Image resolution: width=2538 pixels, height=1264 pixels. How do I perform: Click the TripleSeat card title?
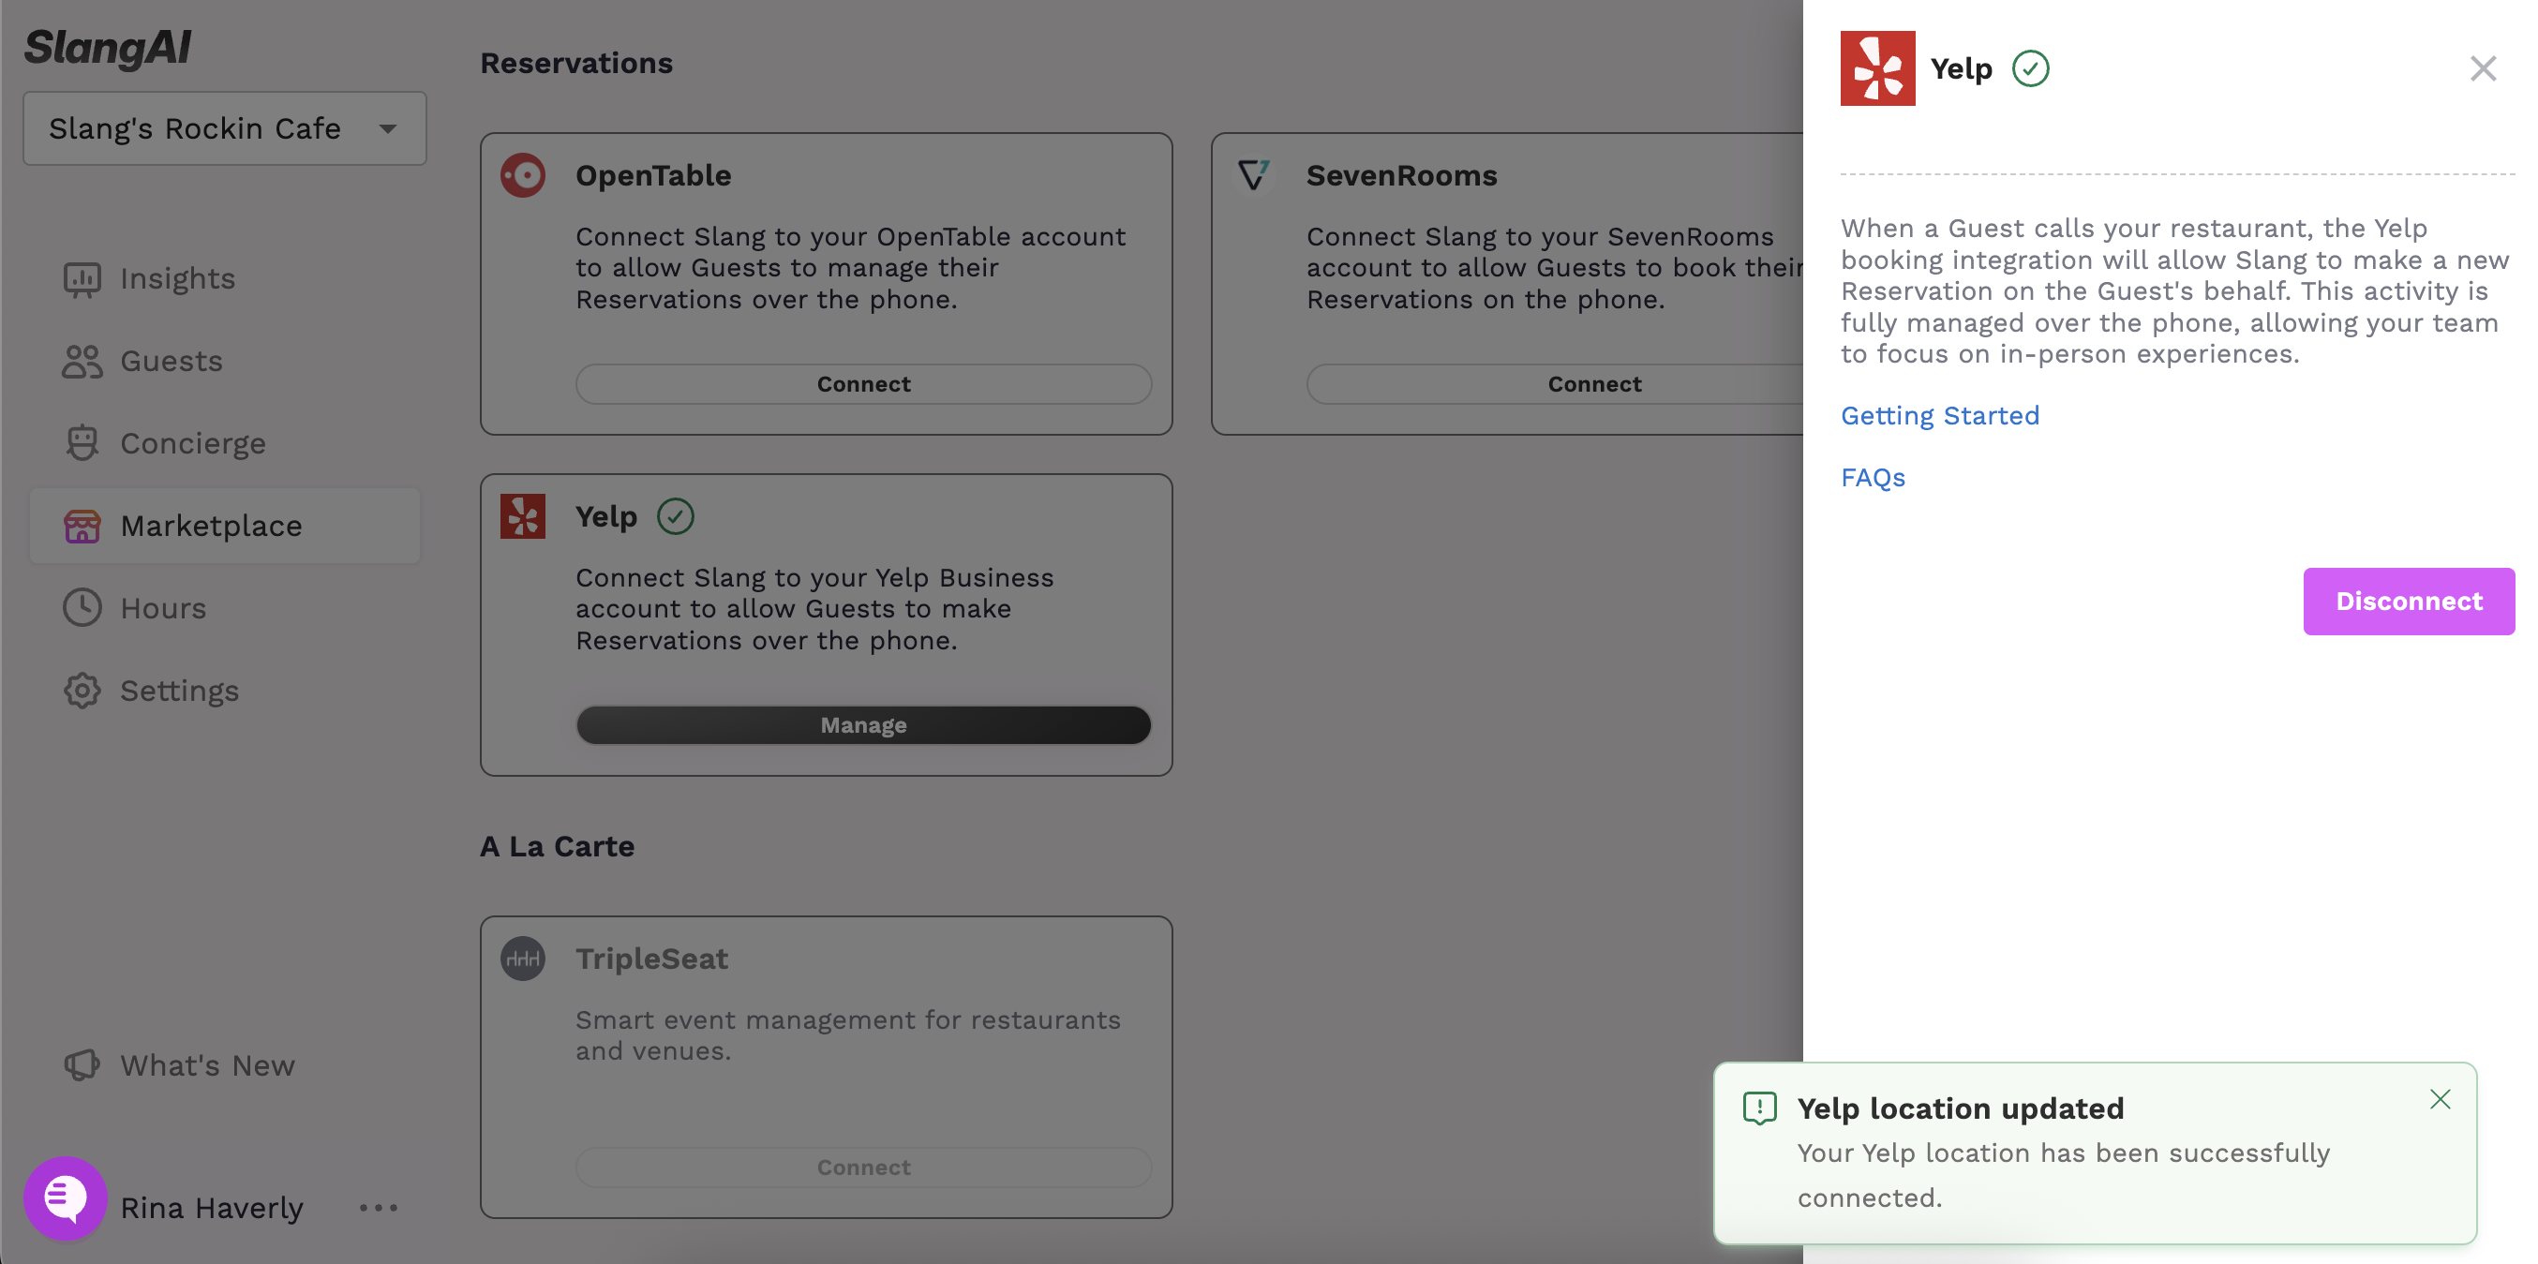pos(651,959)
